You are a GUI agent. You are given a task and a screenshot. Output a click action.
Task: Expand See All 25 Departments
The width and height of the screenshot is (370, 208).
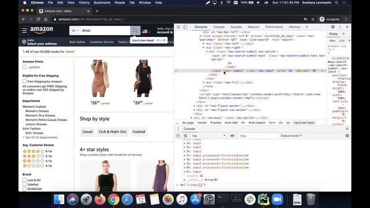click(41, 138)
